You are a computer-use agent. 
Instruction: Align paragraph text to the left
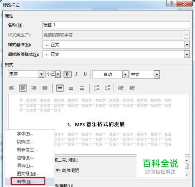coord(12,88)
